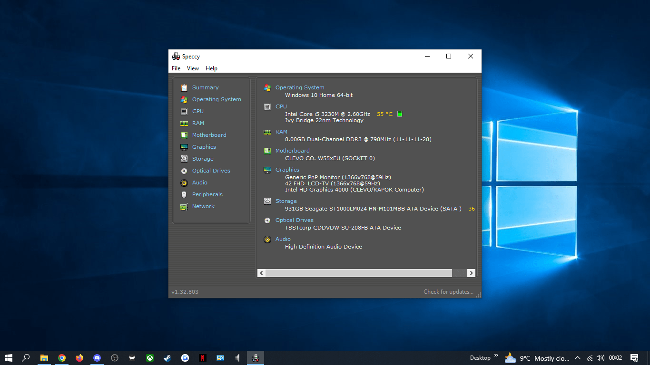Viewport: 650px width, 365px height.
Task: Select Motherboard in the sidebar list
Action: pyautogui.click(x=209, y=135)
